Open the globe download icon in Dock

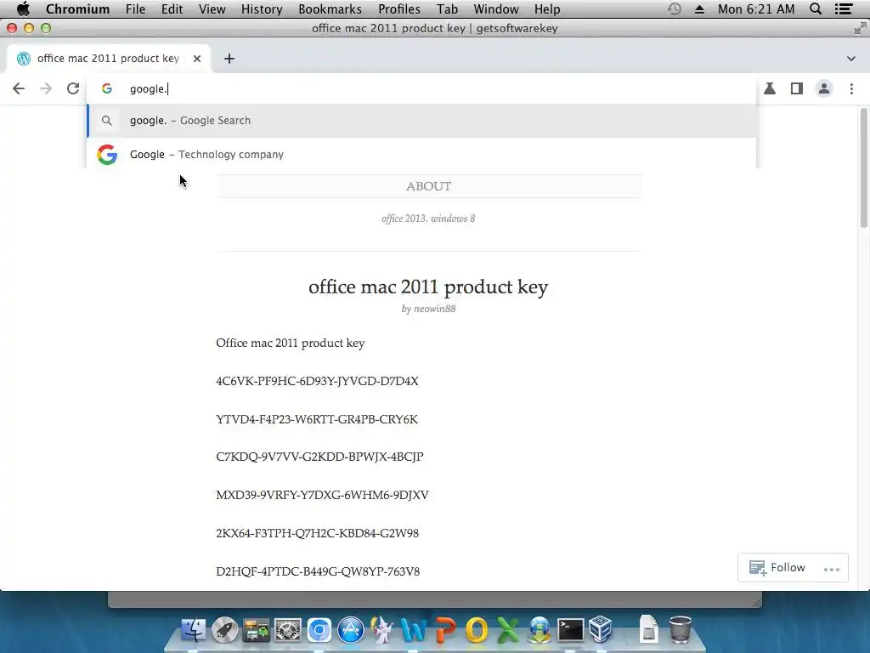click(540, 630)
